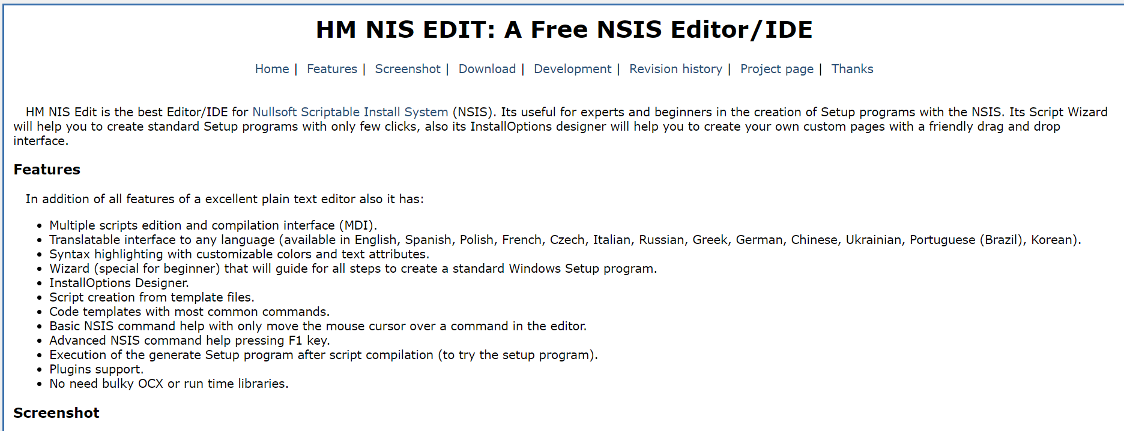Click the 'Advanced NSIS command help' item

189,340
